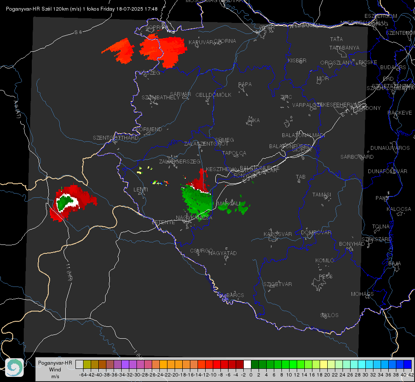The height and width of the screenshot is (382, 415).
Task: Click the '11 (HR)' road label
Action: click(x=70, y=272)
